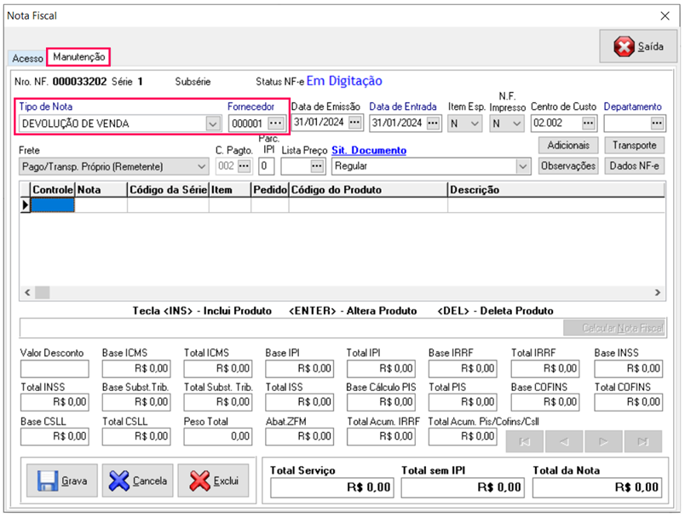Click the Adicionais button
Image resolution: width=685 pixels, height=518 pixels.
tap(568, 146)
